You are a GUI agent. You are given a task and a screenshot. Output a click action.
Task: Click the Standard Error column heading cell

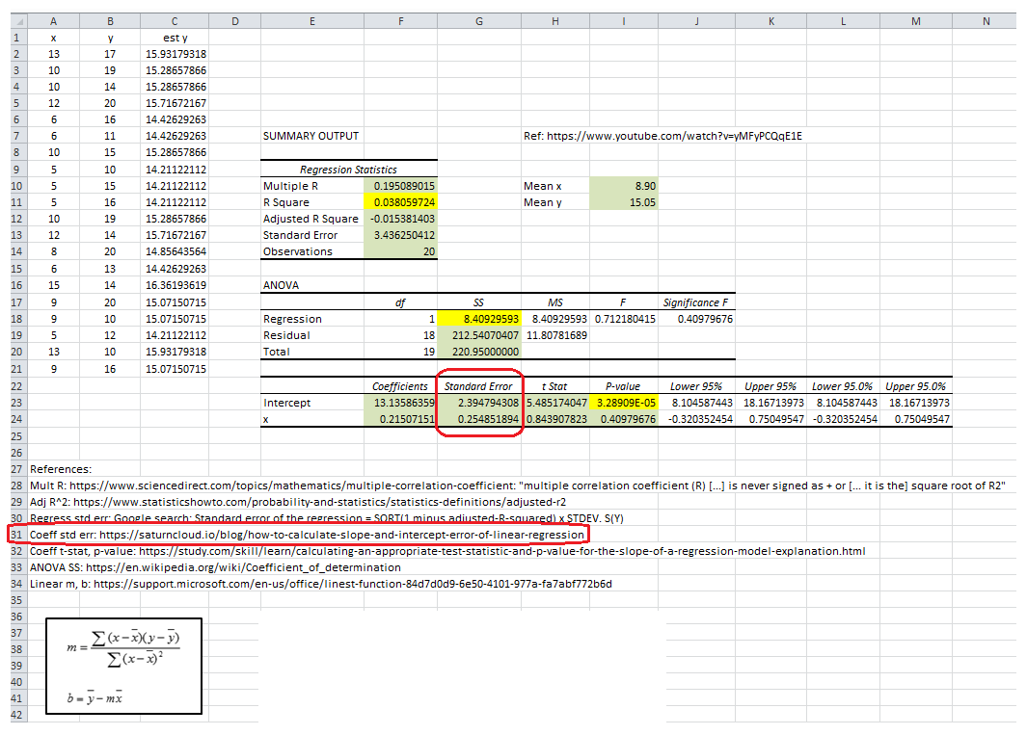coord(479,386)
